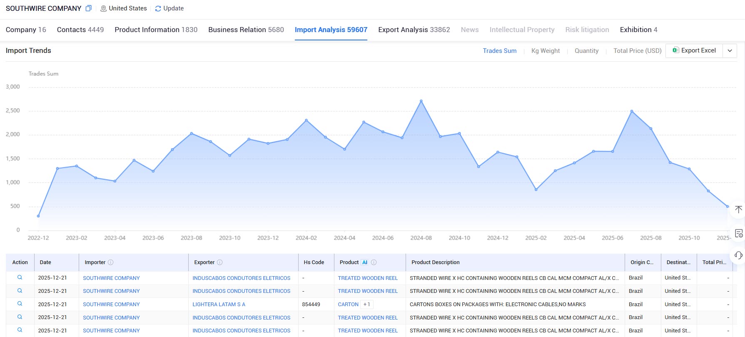Click the Action column header
Viewport: 745px width, 337px height.
point(20,262)
